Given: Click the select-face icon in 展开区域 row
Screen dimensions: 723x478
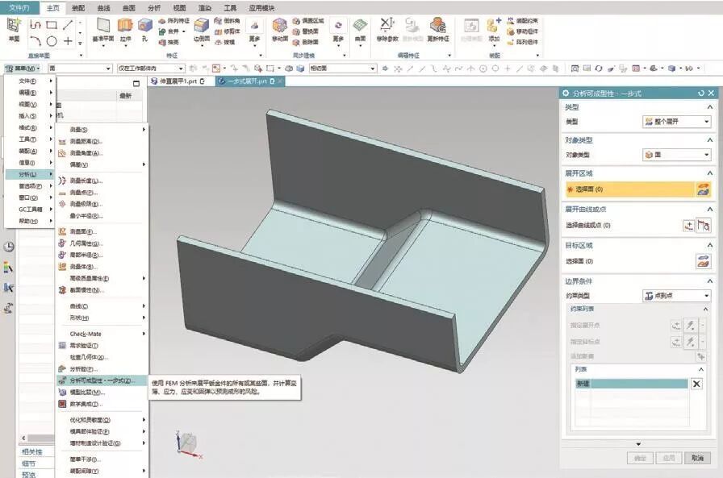Looking at the screenshot, I should tap(703, 189).
